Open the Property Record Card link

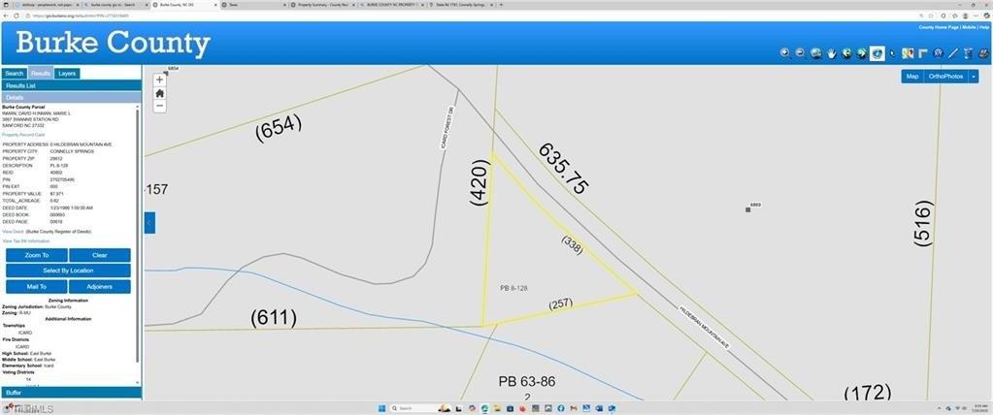[23, 135]
